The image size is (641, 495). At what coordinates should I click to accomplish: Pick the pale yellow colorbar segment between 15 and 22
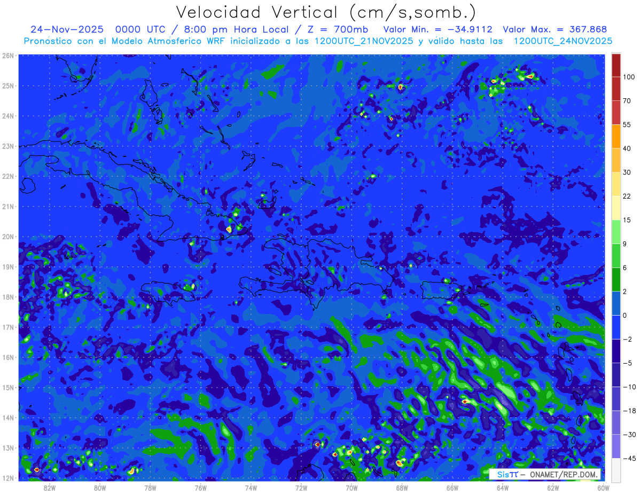616,208
